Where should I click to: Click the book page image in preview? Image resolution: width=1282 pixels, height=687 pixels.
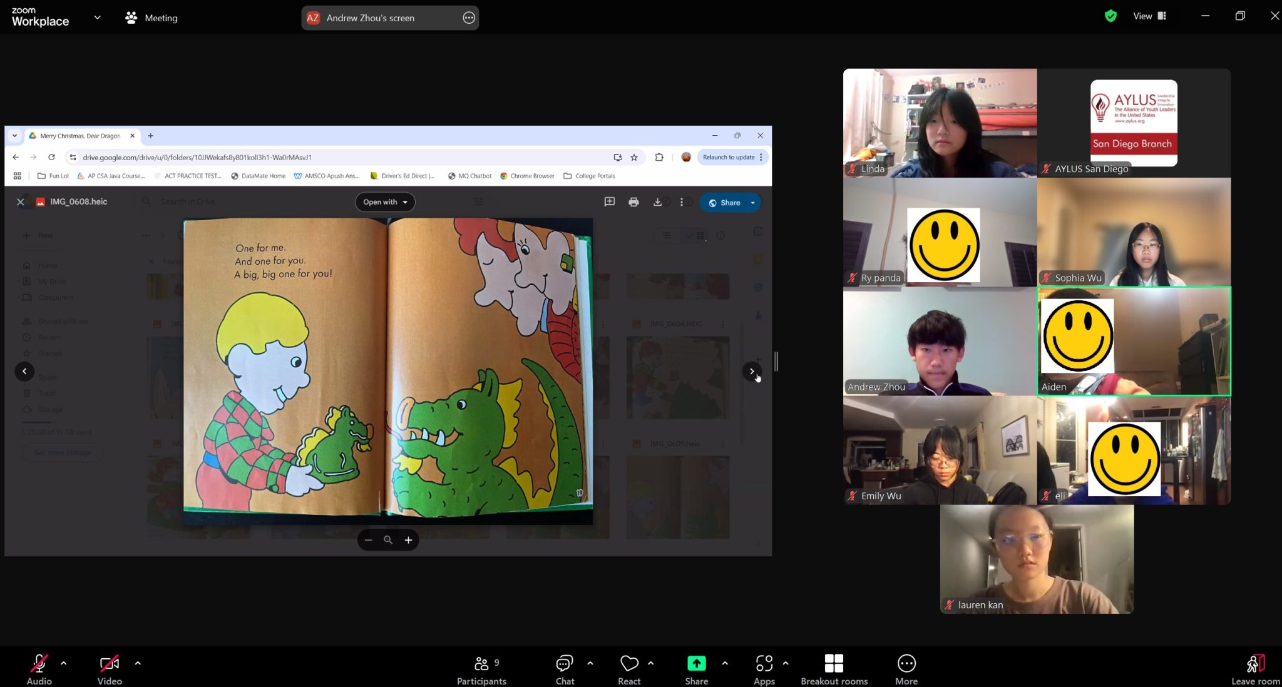coord(388,370)
